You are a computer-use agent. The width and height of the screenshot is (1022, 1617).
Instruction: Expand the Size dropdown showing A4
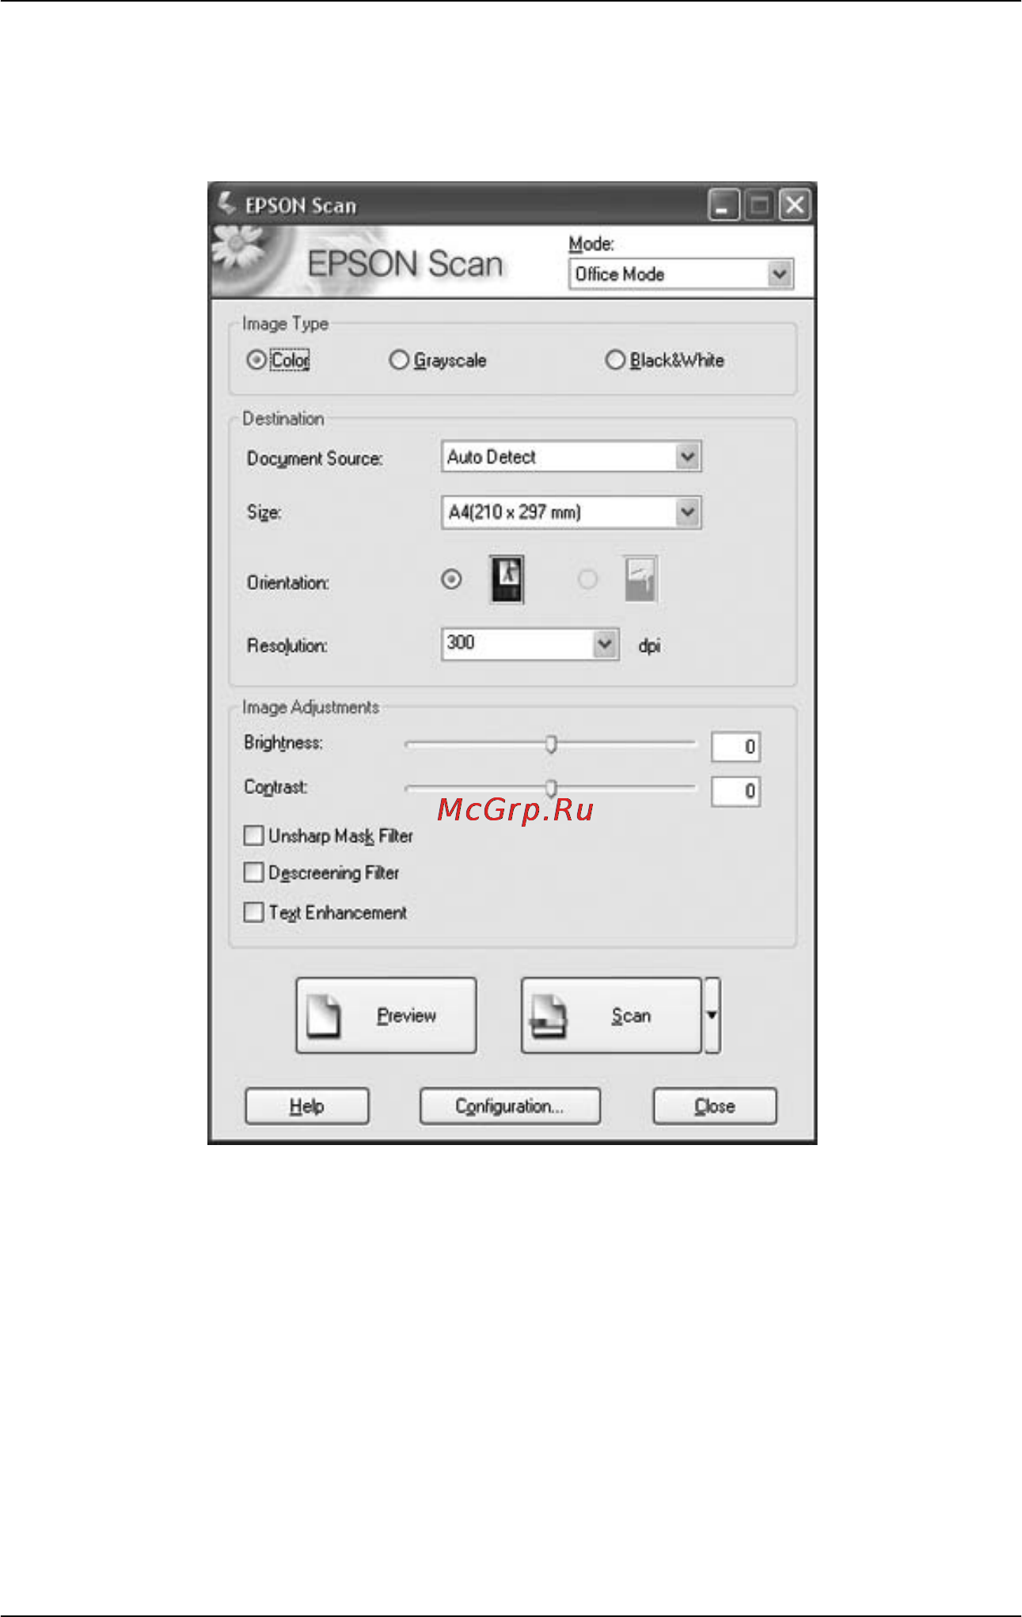point(571,512)
